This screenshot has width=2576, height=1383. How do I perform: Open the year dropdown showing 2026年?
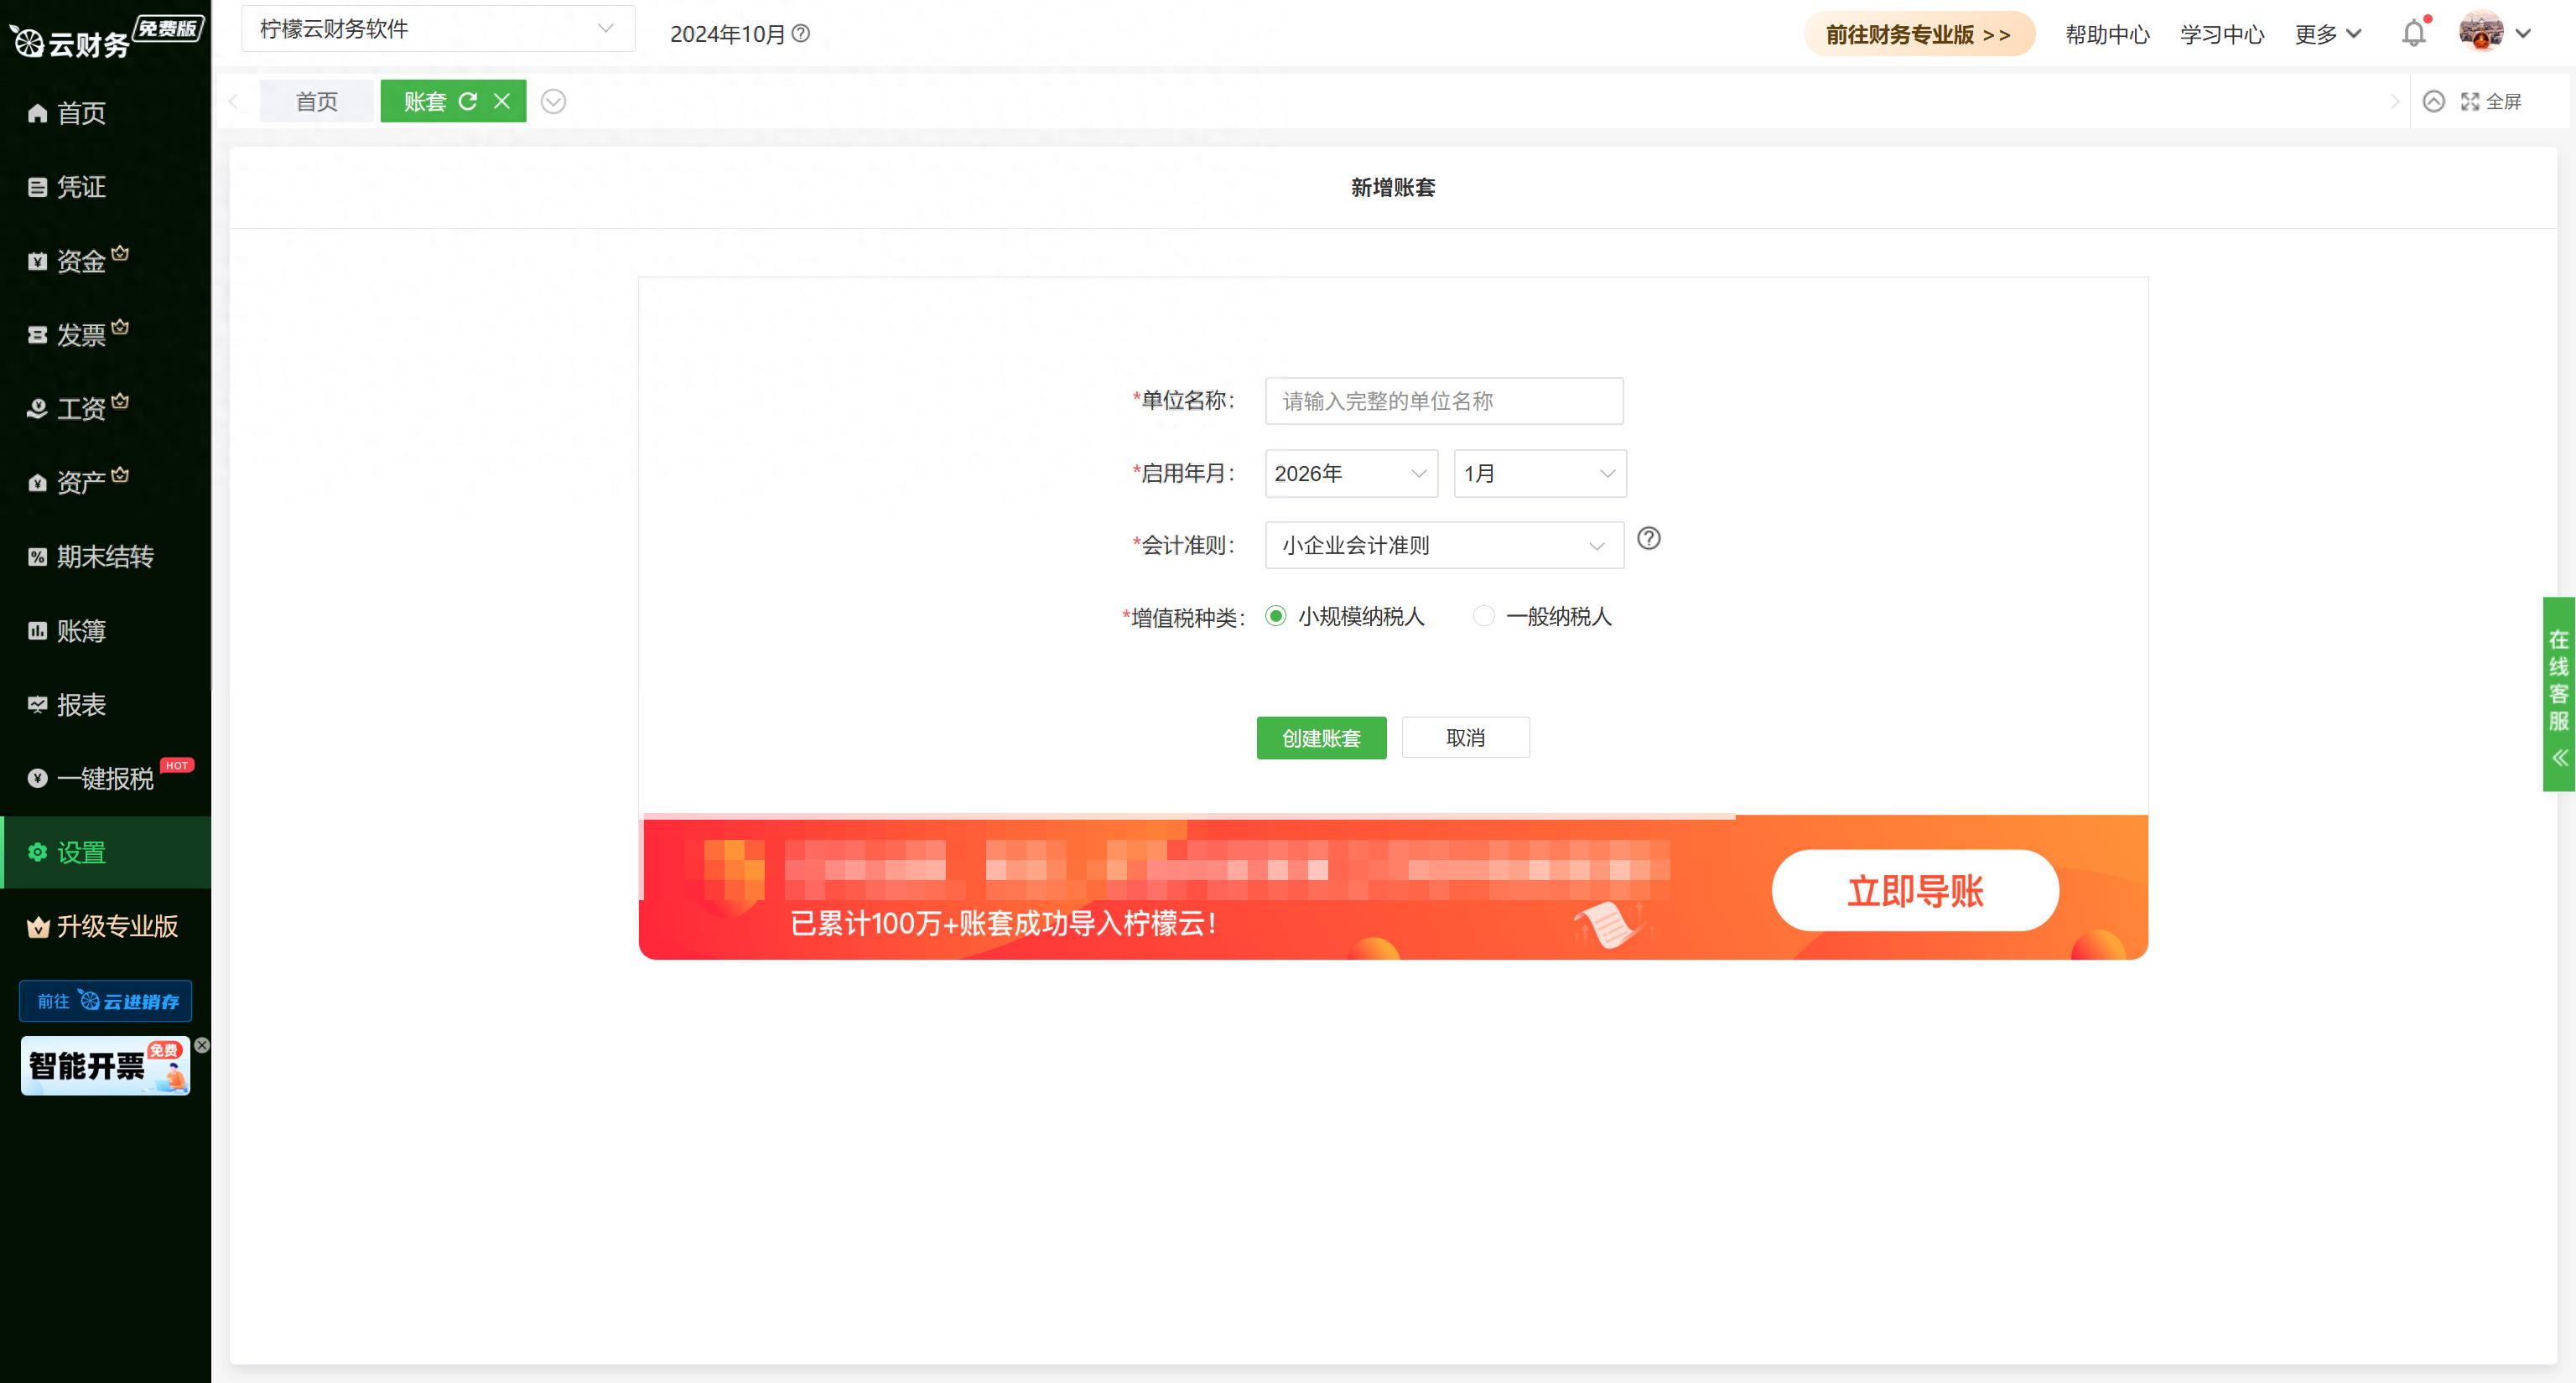(x=1350, y=474)
